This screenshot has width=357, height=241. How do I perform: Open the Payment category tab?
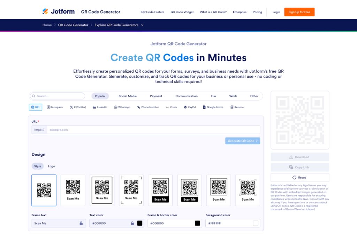click(156, 96)
